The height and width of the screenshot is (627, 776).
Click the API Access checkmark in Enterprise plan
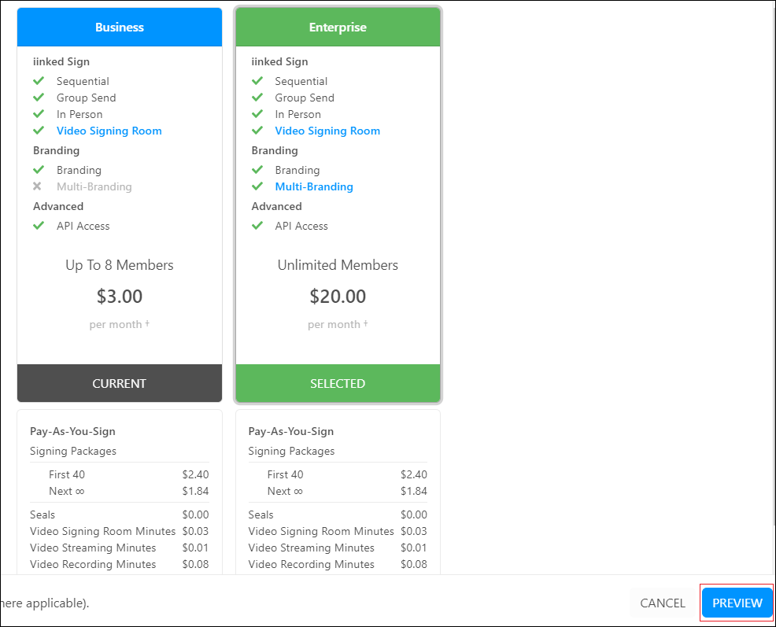pyautogui.click(x=257, y=226)
